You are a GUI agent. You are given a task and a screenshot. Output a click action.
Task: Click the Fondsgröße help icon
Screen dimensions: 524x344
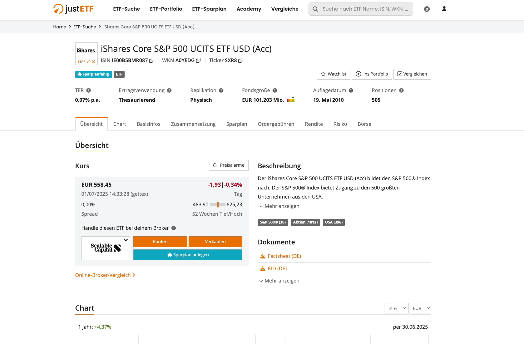coord(275,91)
